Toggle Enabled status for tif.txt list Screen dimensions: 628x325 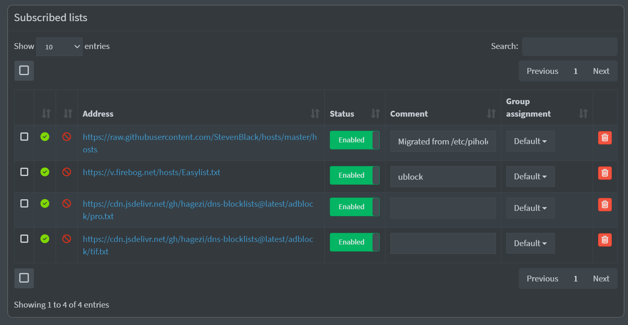point(354,242)
